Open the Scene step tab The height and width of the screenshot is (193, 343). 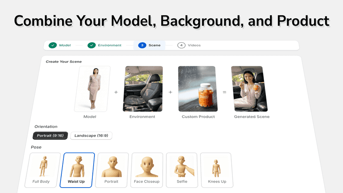tap(150, 45)
